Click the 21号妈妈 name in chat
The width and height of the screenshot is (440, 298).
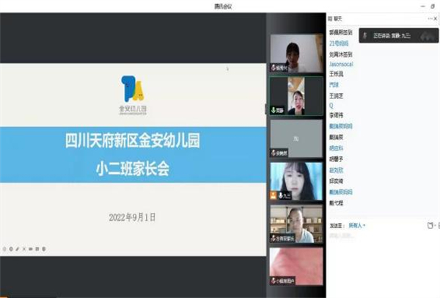340,43
